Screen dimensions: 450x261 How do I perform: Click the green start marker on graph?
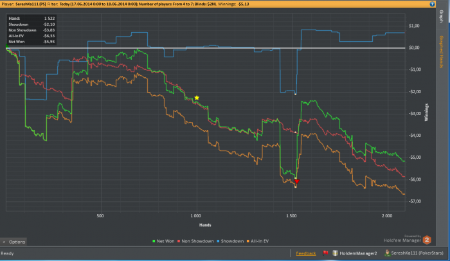point(7,46)
